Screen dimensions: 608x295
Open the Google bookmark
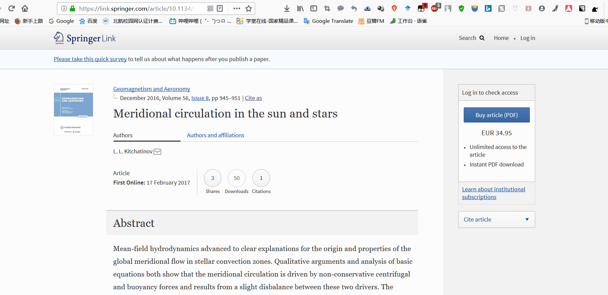[x=61, y=21]
